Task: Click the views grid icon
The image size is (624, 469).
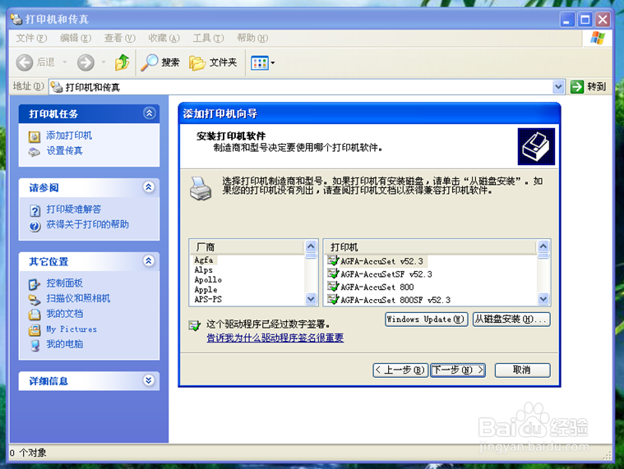Action: pos(260,62)
